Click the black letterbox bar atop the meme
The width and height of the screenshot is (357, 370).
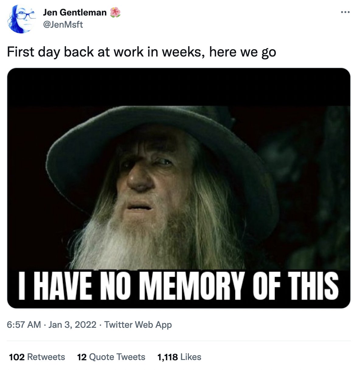coord(178,87)
